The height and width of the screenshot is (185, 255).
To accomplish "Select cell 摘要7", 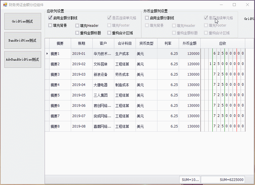I will point(60,116).
